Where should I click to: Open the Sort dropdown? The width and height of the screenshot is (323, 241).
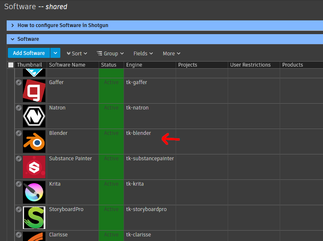pos(77,54)
